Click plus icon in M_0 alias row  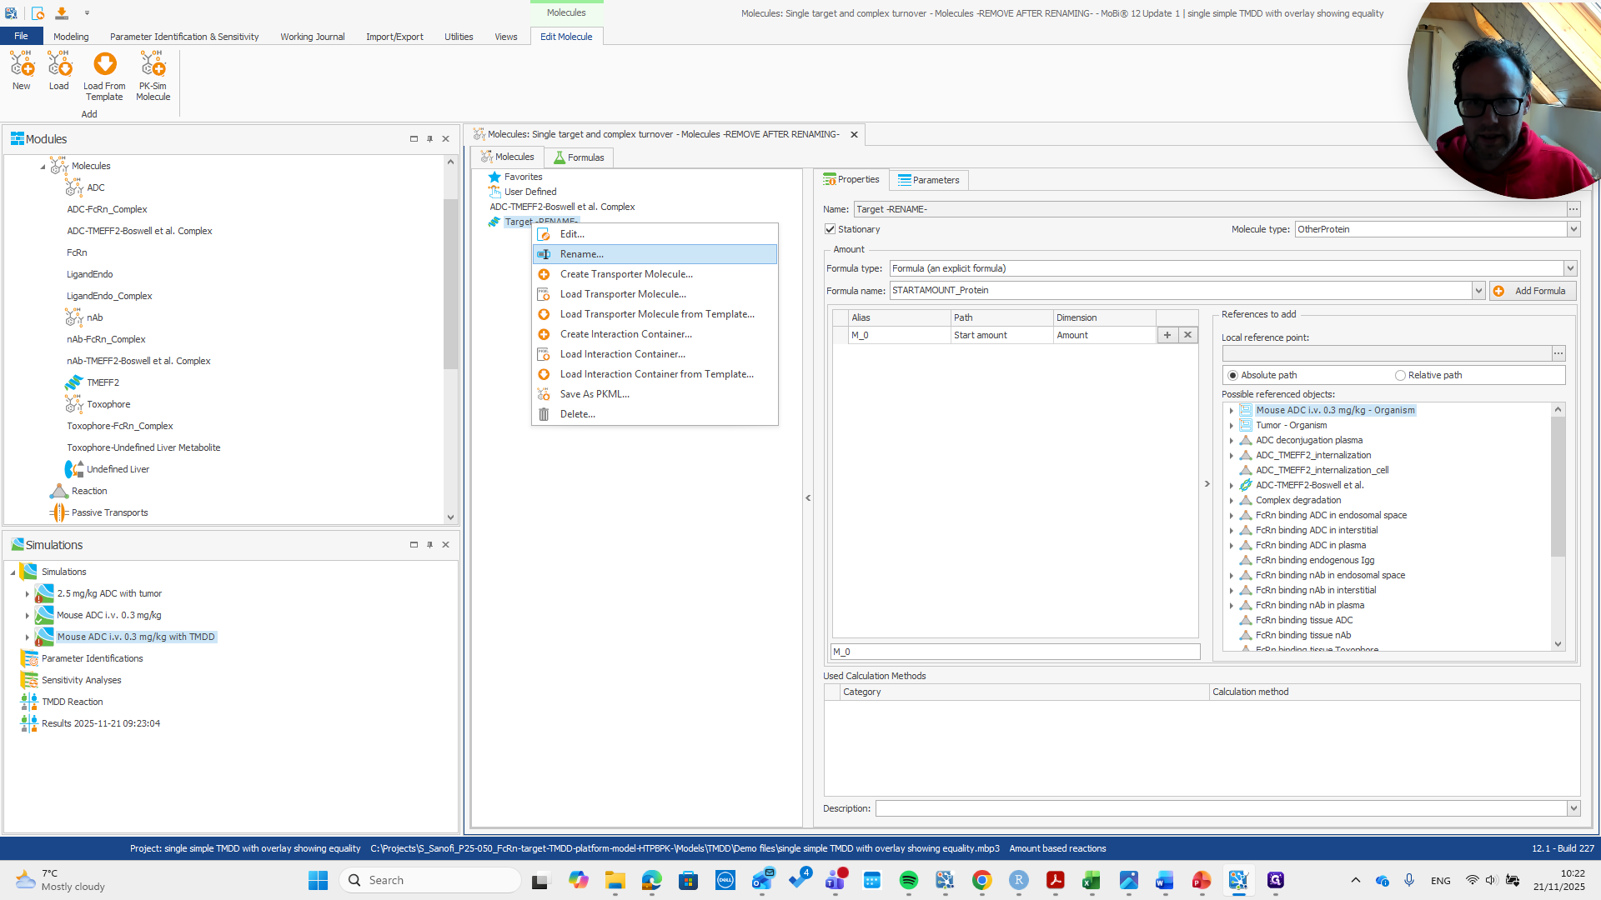tap(1167, 335)
